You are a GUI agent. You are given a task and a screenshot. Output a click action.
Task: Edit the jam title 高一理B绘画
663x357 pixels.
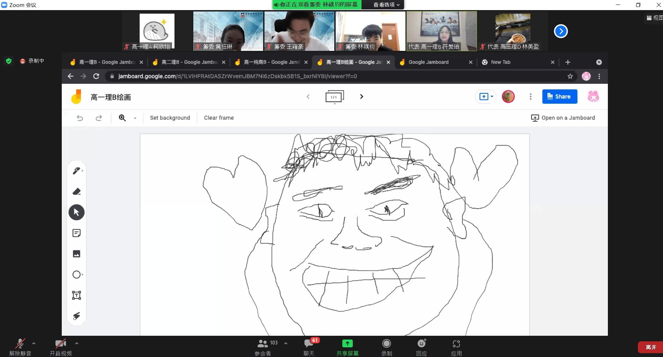(x=111, y=97)
